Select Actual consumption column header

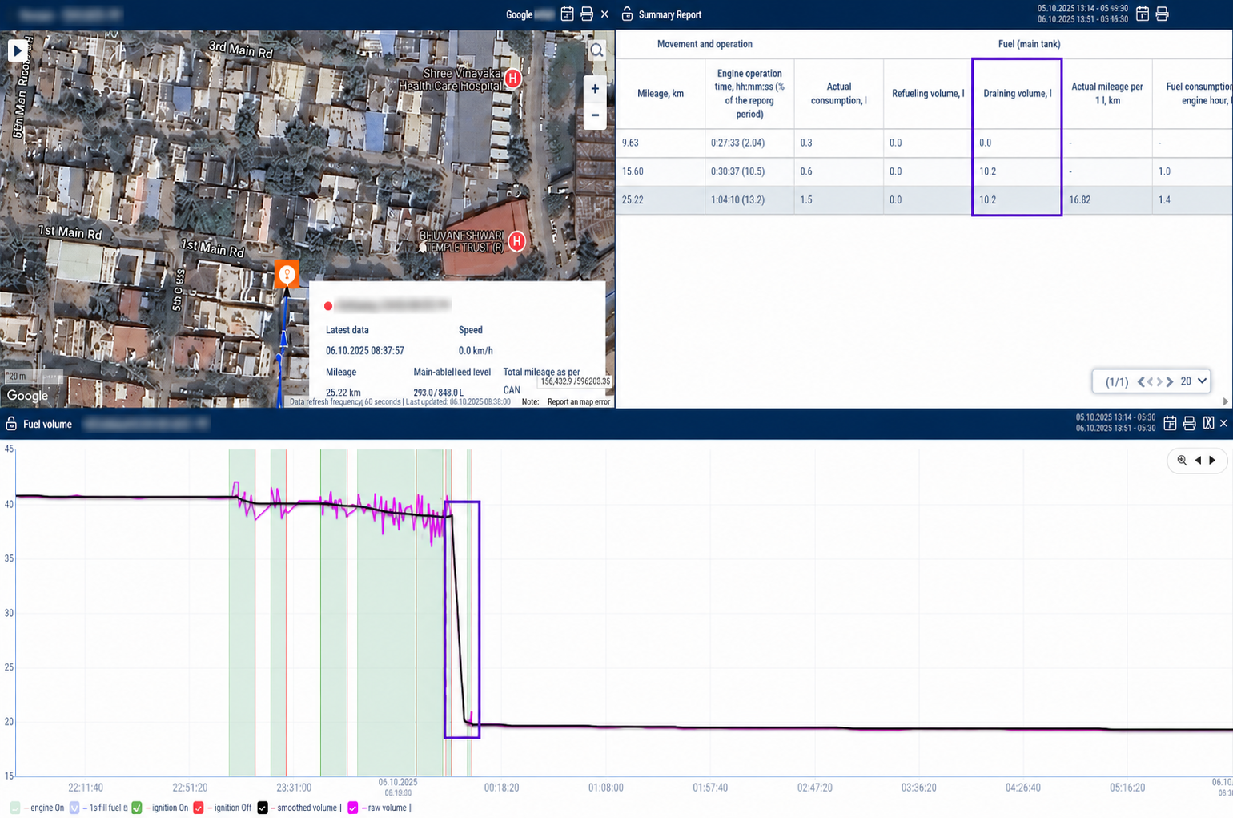(839, 94)
